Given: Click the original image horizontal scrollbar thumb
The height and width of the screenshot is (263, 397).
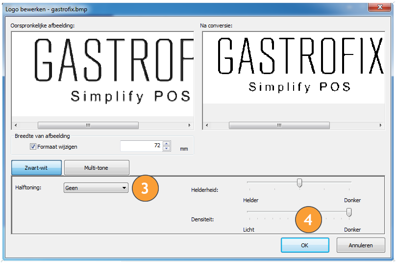Looking at the screenshot, I should [x=88, y=125].
